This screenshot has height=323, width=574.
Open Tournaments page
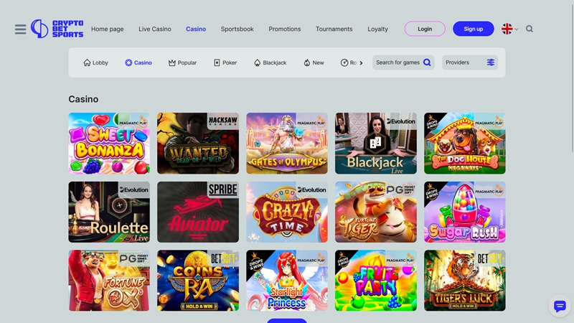coord(334,29)
